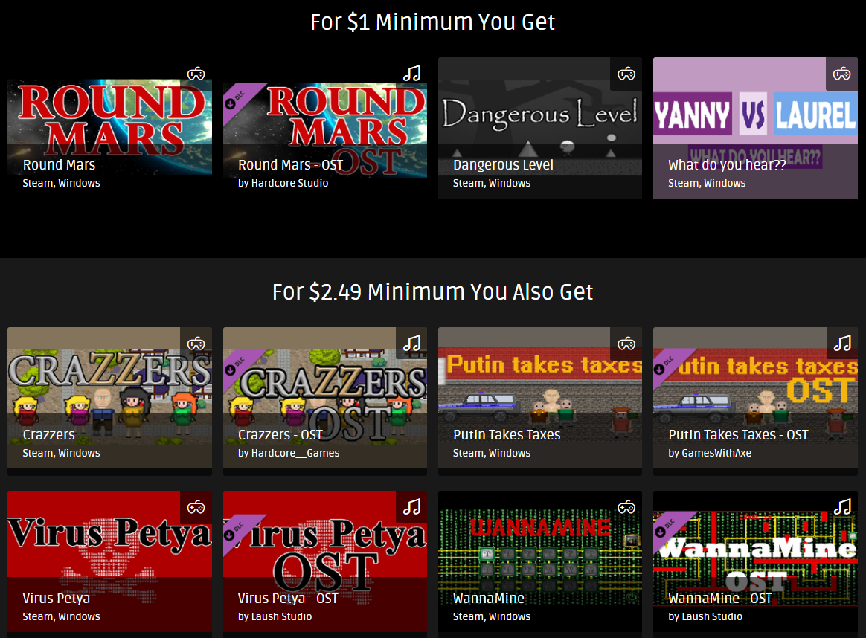Open the WannaMine - OST artwork

coord(756,561)
